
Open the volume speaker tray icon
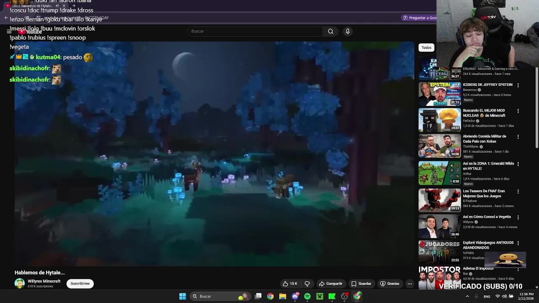(x=504, y=296)
